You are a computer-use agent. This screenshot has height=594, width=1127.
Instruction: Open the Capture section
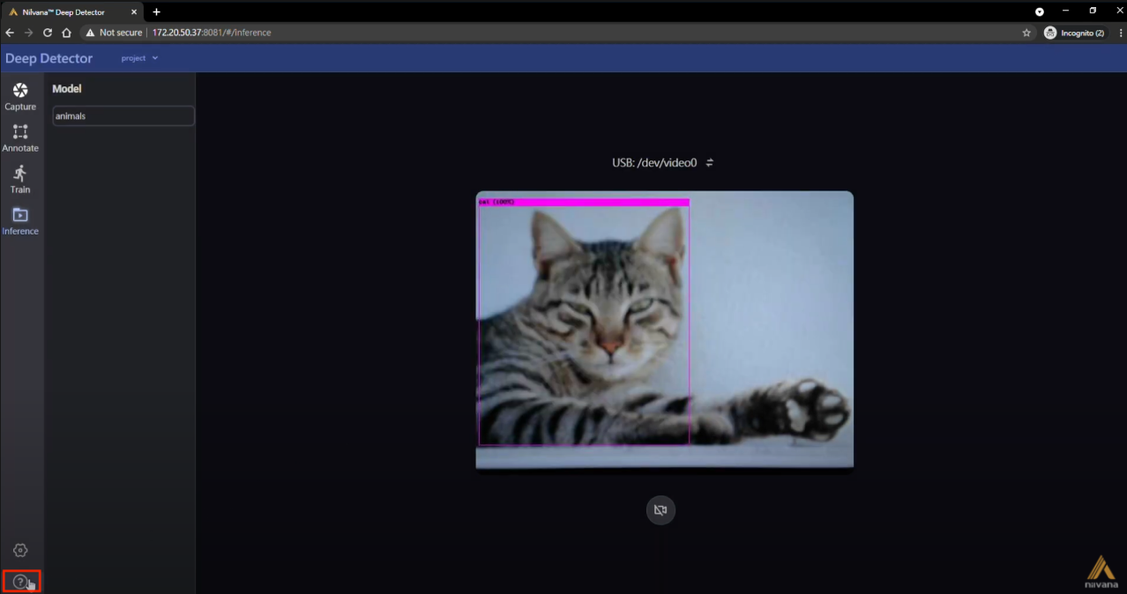click(20, 97)
